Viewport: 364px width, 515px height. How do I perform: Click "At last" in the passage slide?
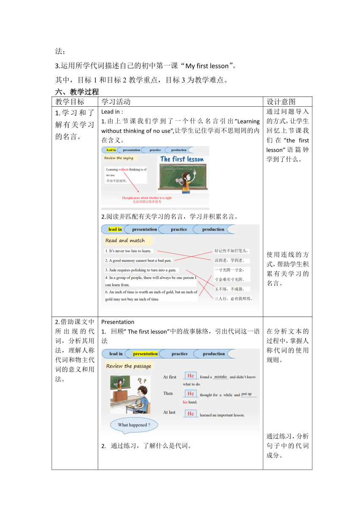[169, 412]
